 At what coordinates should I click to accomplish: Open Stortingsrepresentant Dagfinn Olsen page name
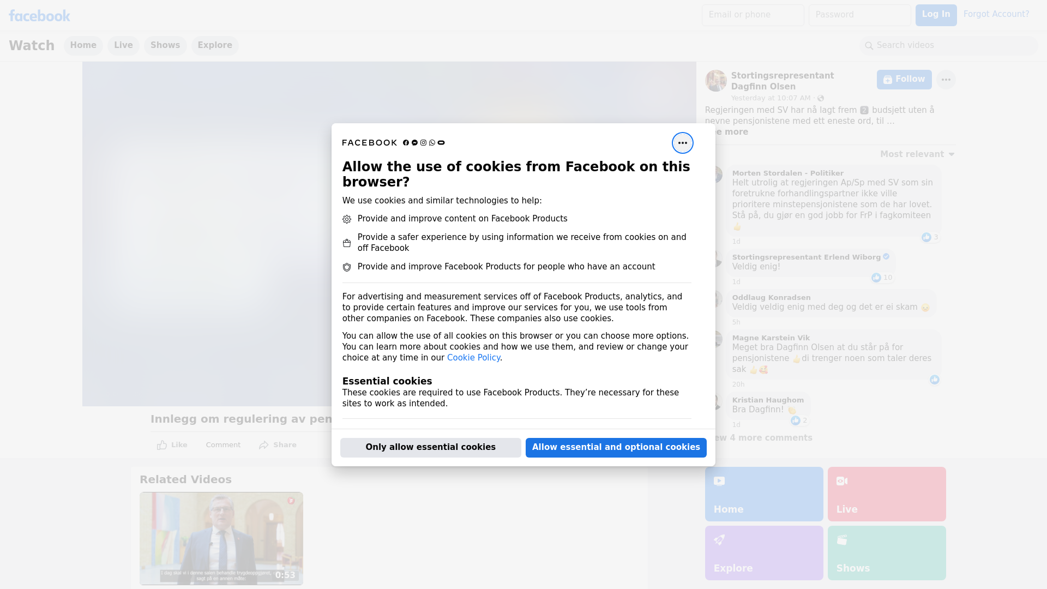(x=782, y=81)
